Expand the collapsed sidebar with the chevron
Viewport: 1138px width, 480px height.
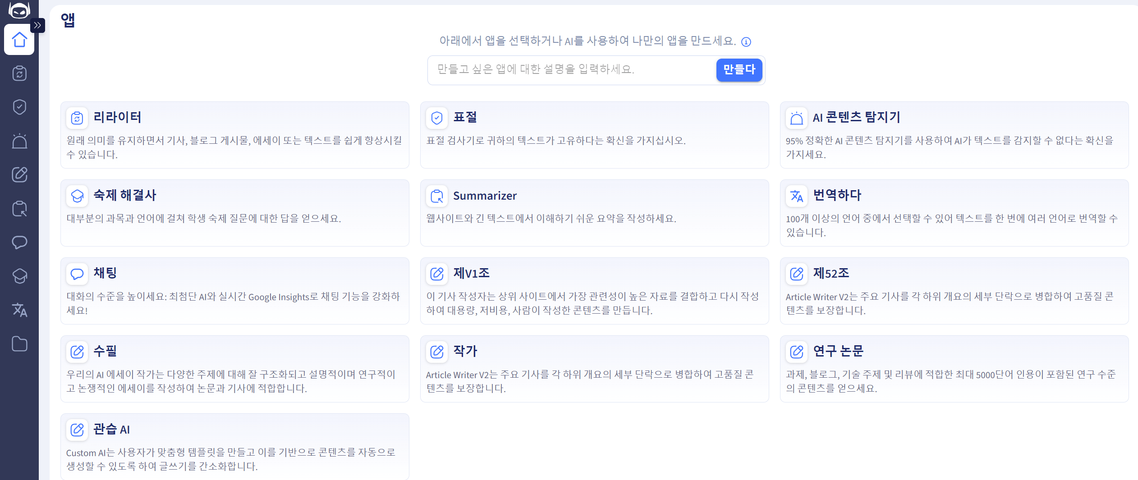[x=38, y=26]
